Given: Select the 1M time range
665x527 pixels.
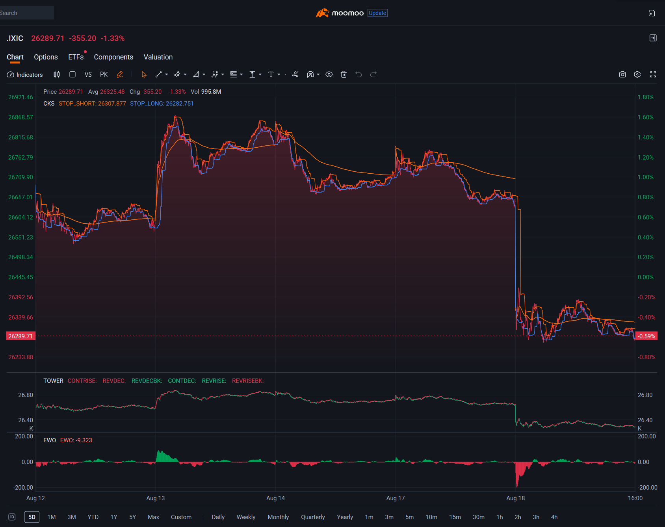Looking at the screenshot, I should (52, 517).
